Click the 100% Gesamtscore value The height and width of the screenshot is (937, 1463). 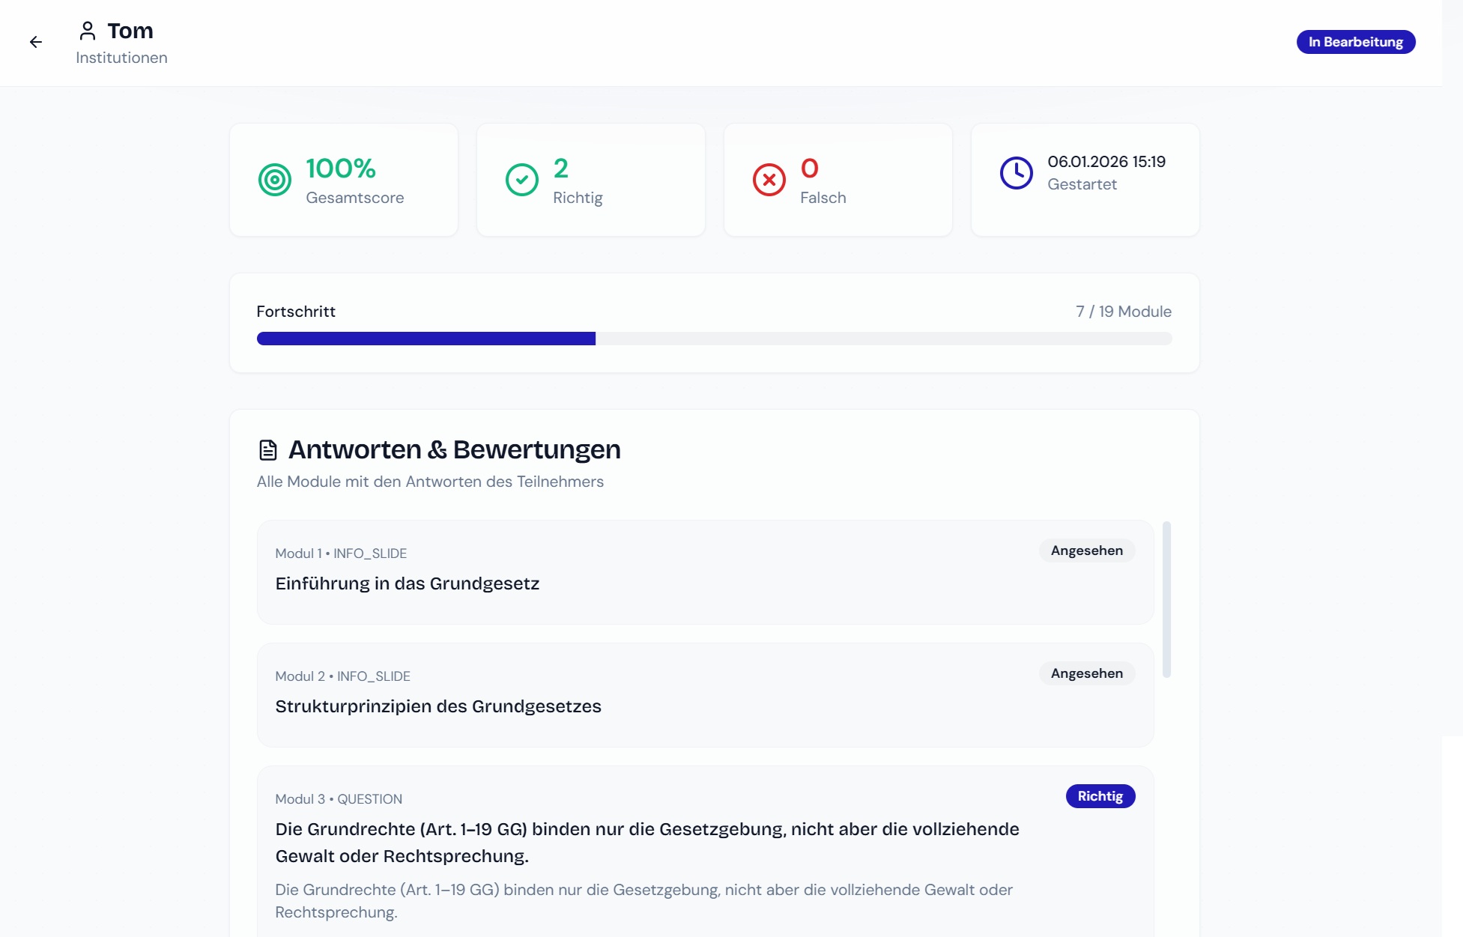[x=341, y=169]
